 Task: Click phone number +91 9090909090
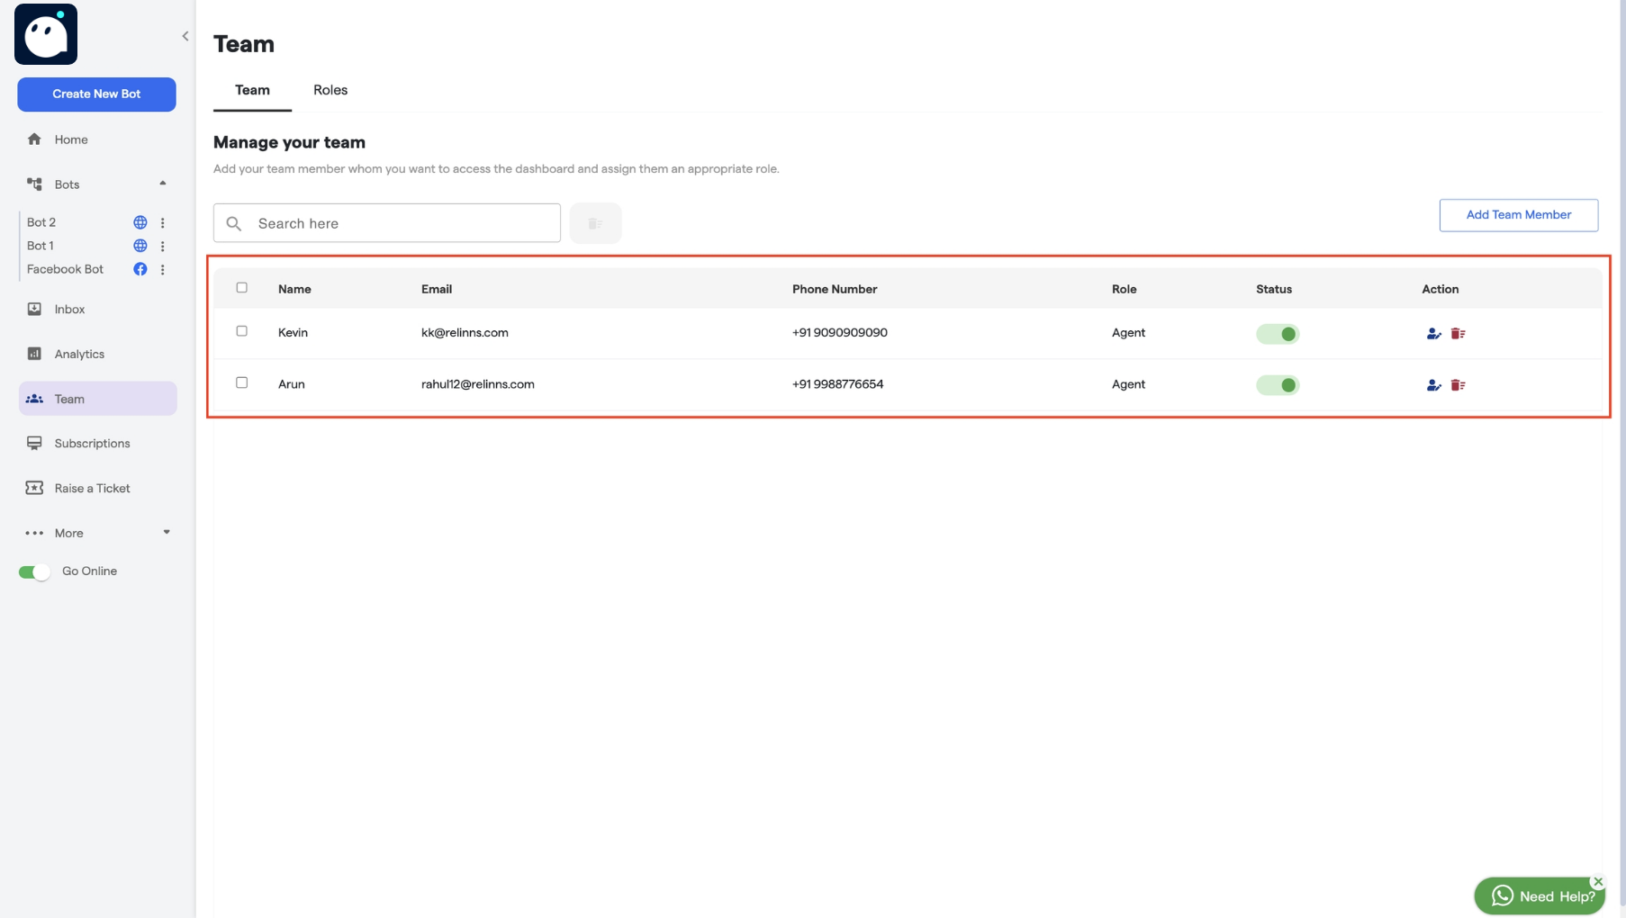(839, 332)
